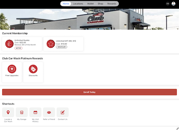Image resolution: width=179 pixels, height=130 pixels.
Task: Click the My Garage label
Action: (22, 119)
